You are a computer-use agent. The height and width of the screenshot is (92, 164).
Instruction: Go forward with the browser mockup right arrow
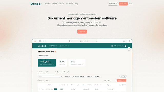point(46,41)
